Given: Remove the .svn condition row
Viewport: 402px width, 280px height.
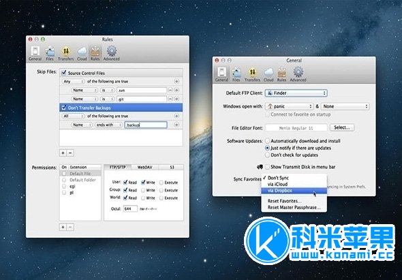Looking at the screenshot, I should coord(170,90).
